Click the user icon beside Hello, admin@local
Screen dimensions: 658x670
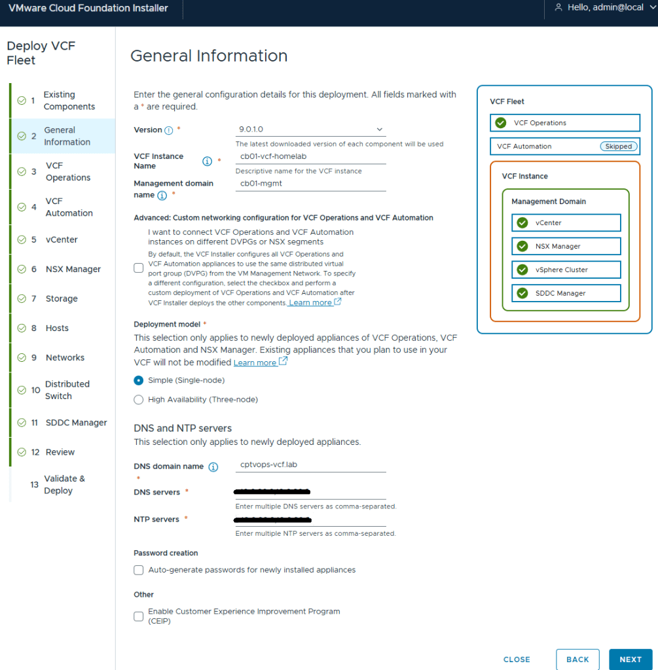(558, 8)
